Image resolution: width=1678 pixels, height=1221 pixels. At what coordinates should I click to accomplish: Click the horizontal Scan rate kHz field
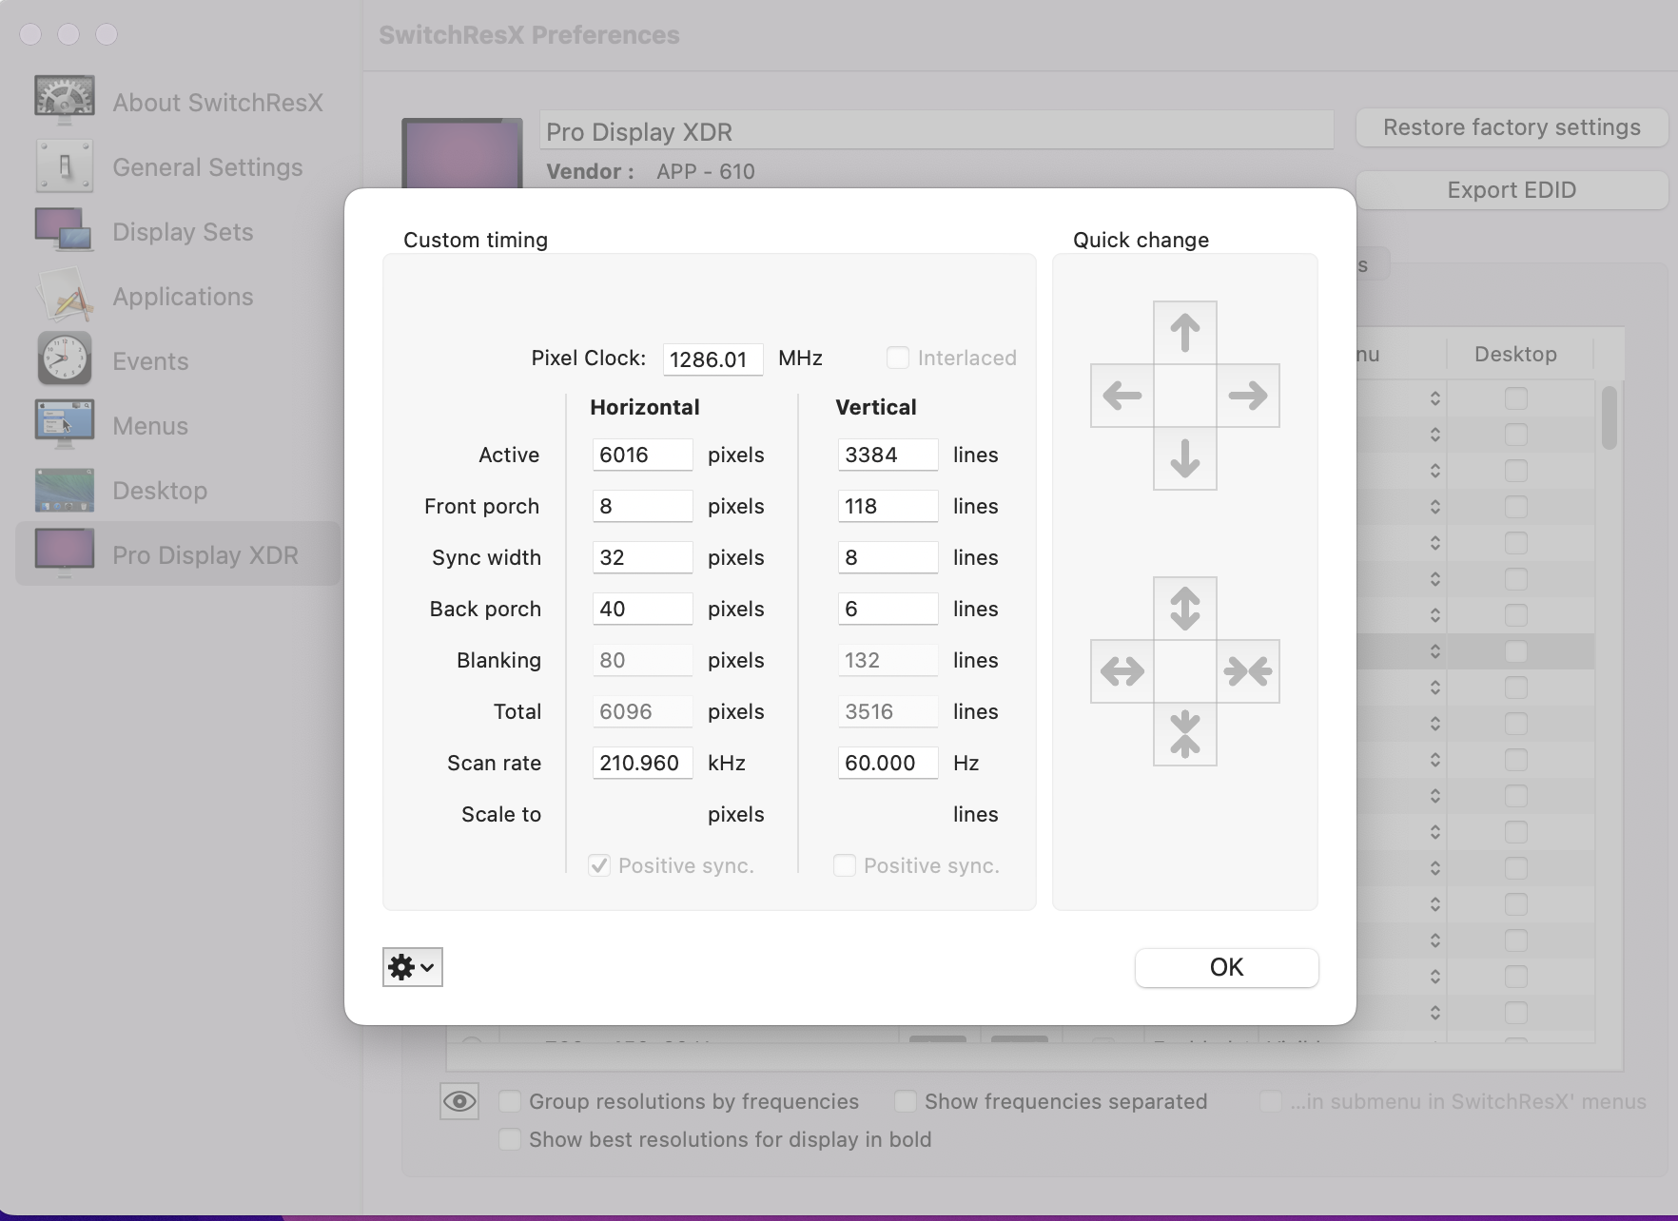[x=642, y=763]
